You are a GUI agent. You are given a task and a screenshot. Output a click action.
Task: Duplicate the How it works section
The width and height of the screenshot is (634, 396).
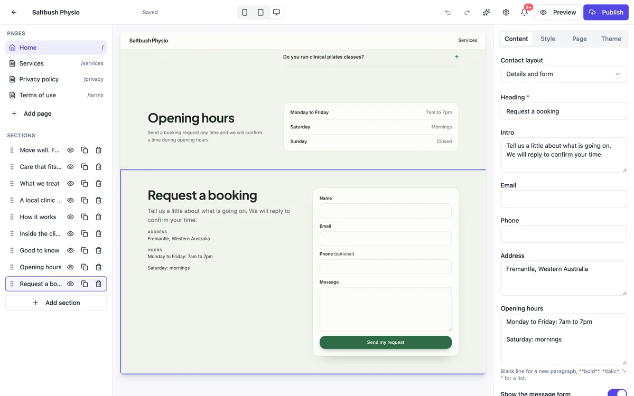[x=85, y=217]
